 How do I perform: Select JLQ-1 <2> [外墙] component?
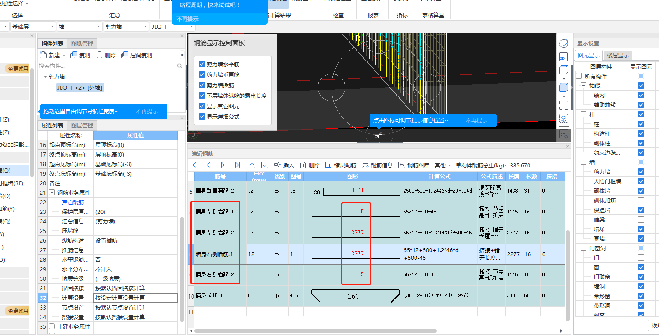pos(79,87)
